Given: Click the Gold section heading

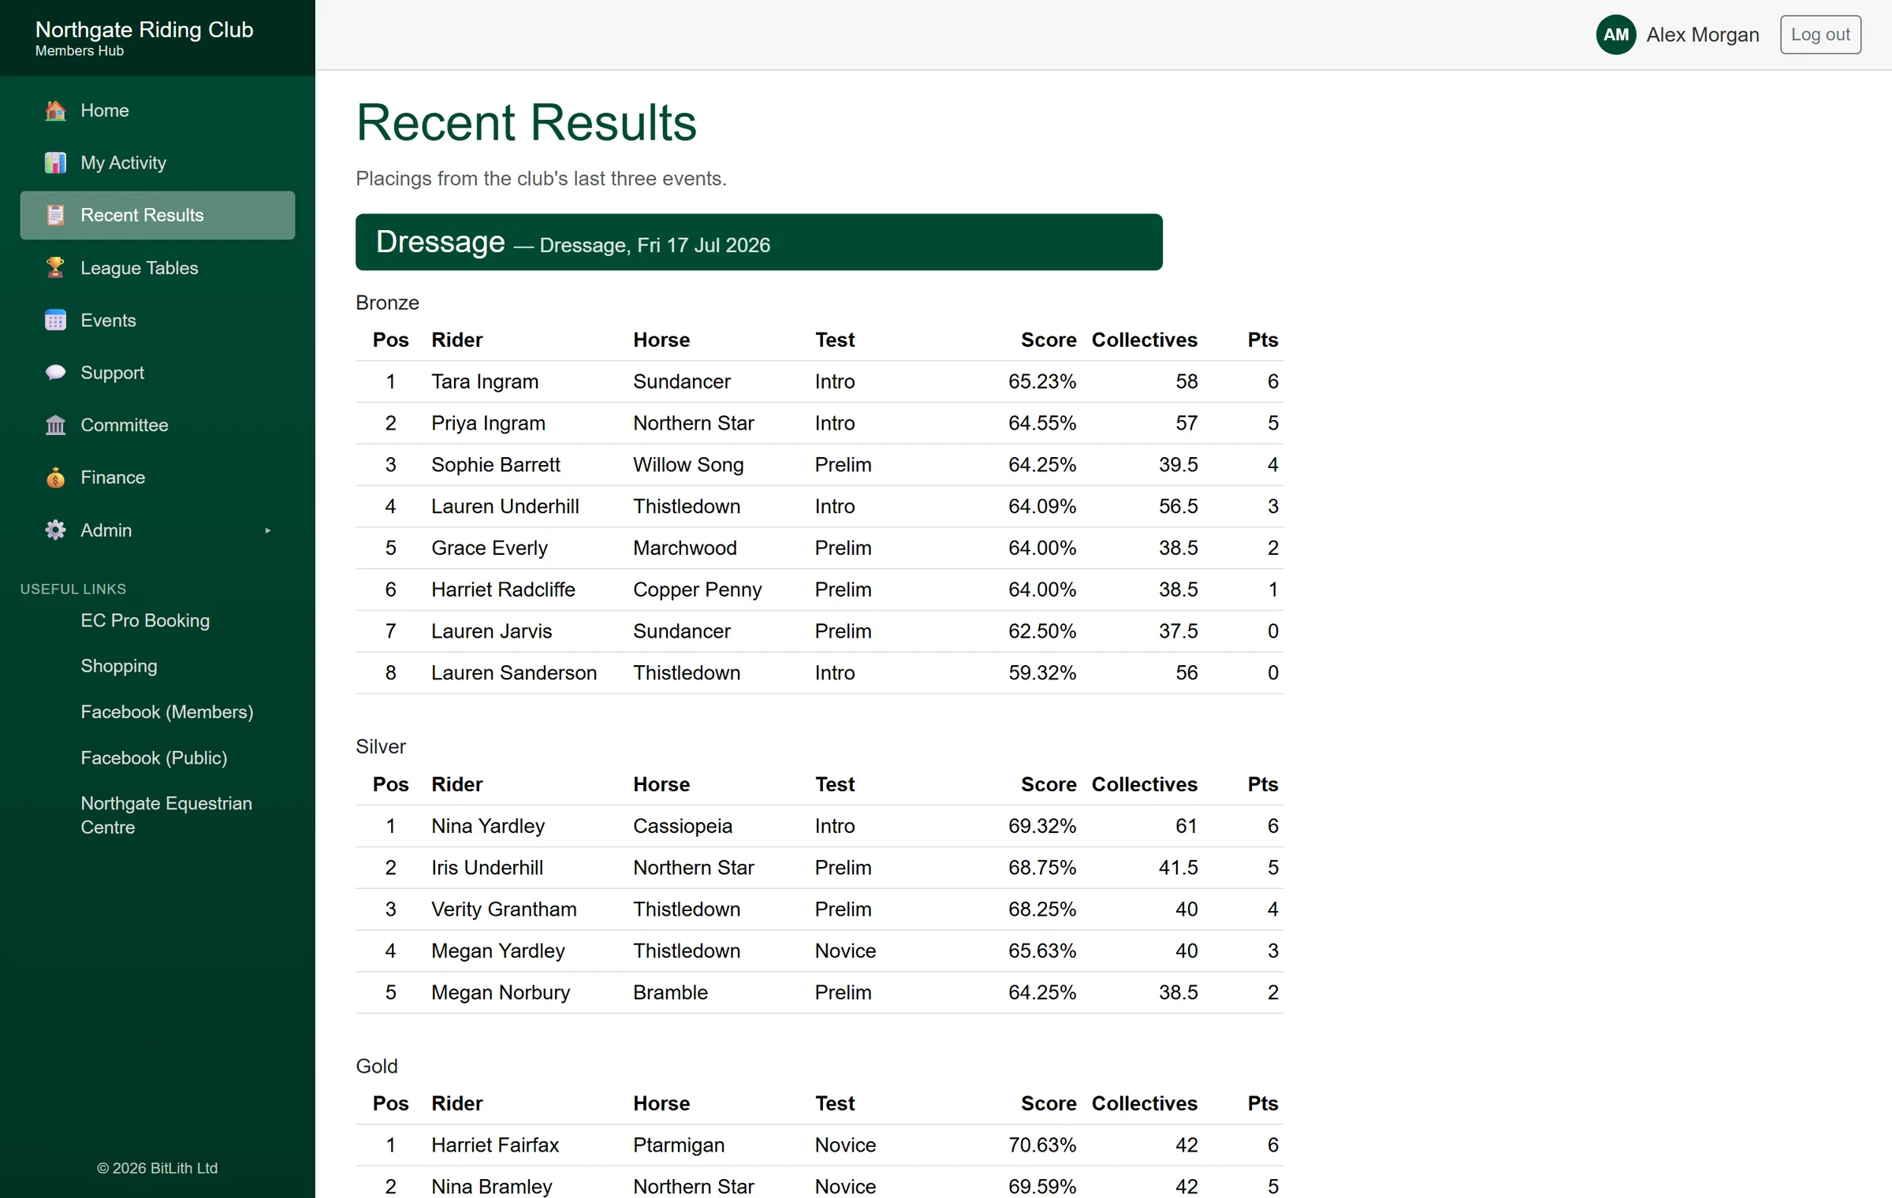Looking at the screenshot, I should 377,1066.
